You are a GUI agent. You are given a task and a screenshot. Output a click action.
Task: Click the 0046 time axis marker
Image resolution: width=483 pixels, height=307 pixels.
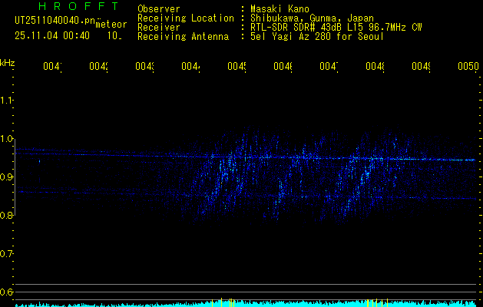click(283, 68)
